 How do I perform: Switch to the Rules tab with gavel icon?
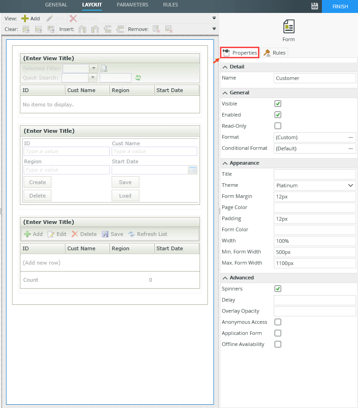274,53
